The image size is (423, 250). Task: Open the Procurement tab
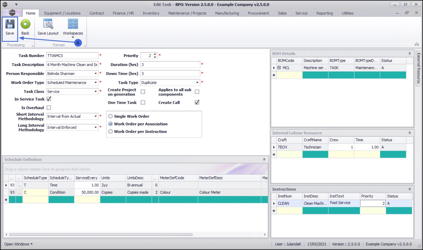258,13
